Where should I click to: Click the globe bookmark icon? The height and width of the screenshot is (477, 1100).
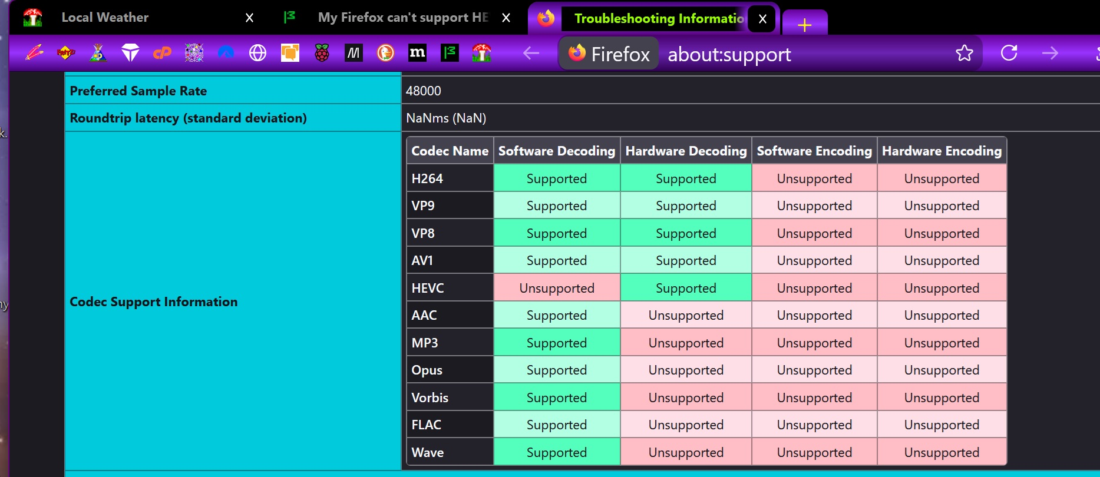coord(257,53)
